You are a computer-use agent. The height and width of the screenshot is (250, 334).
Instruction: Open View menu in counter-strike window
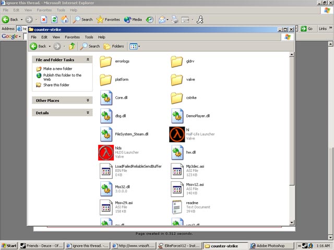(56, 37)
